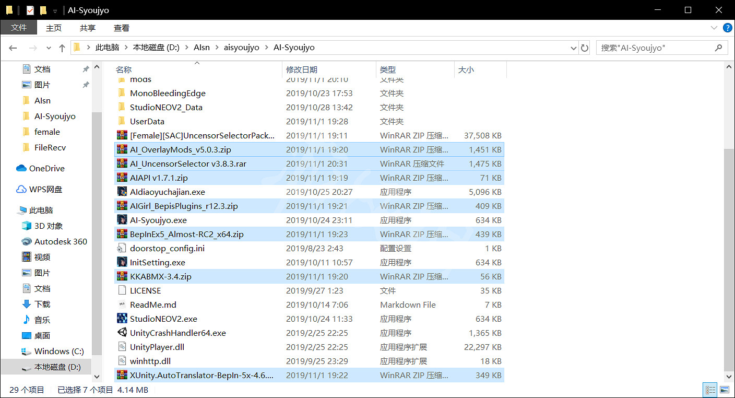
Task: Click the Back navigation arrow
Action: pyautogui.click(x=13, y=48)
